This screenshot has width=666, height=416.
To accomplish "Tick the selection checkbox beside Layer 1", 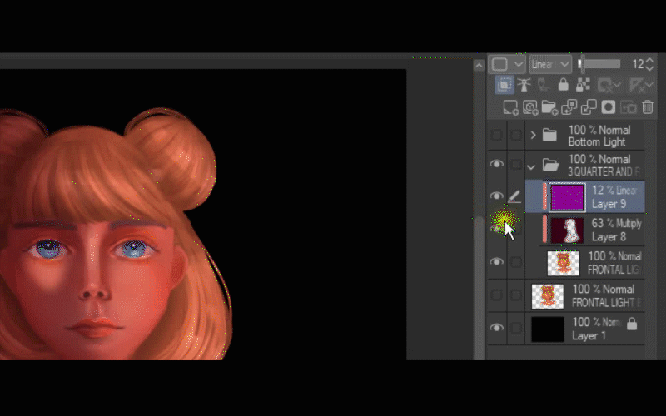I will [x=515, y=328].
